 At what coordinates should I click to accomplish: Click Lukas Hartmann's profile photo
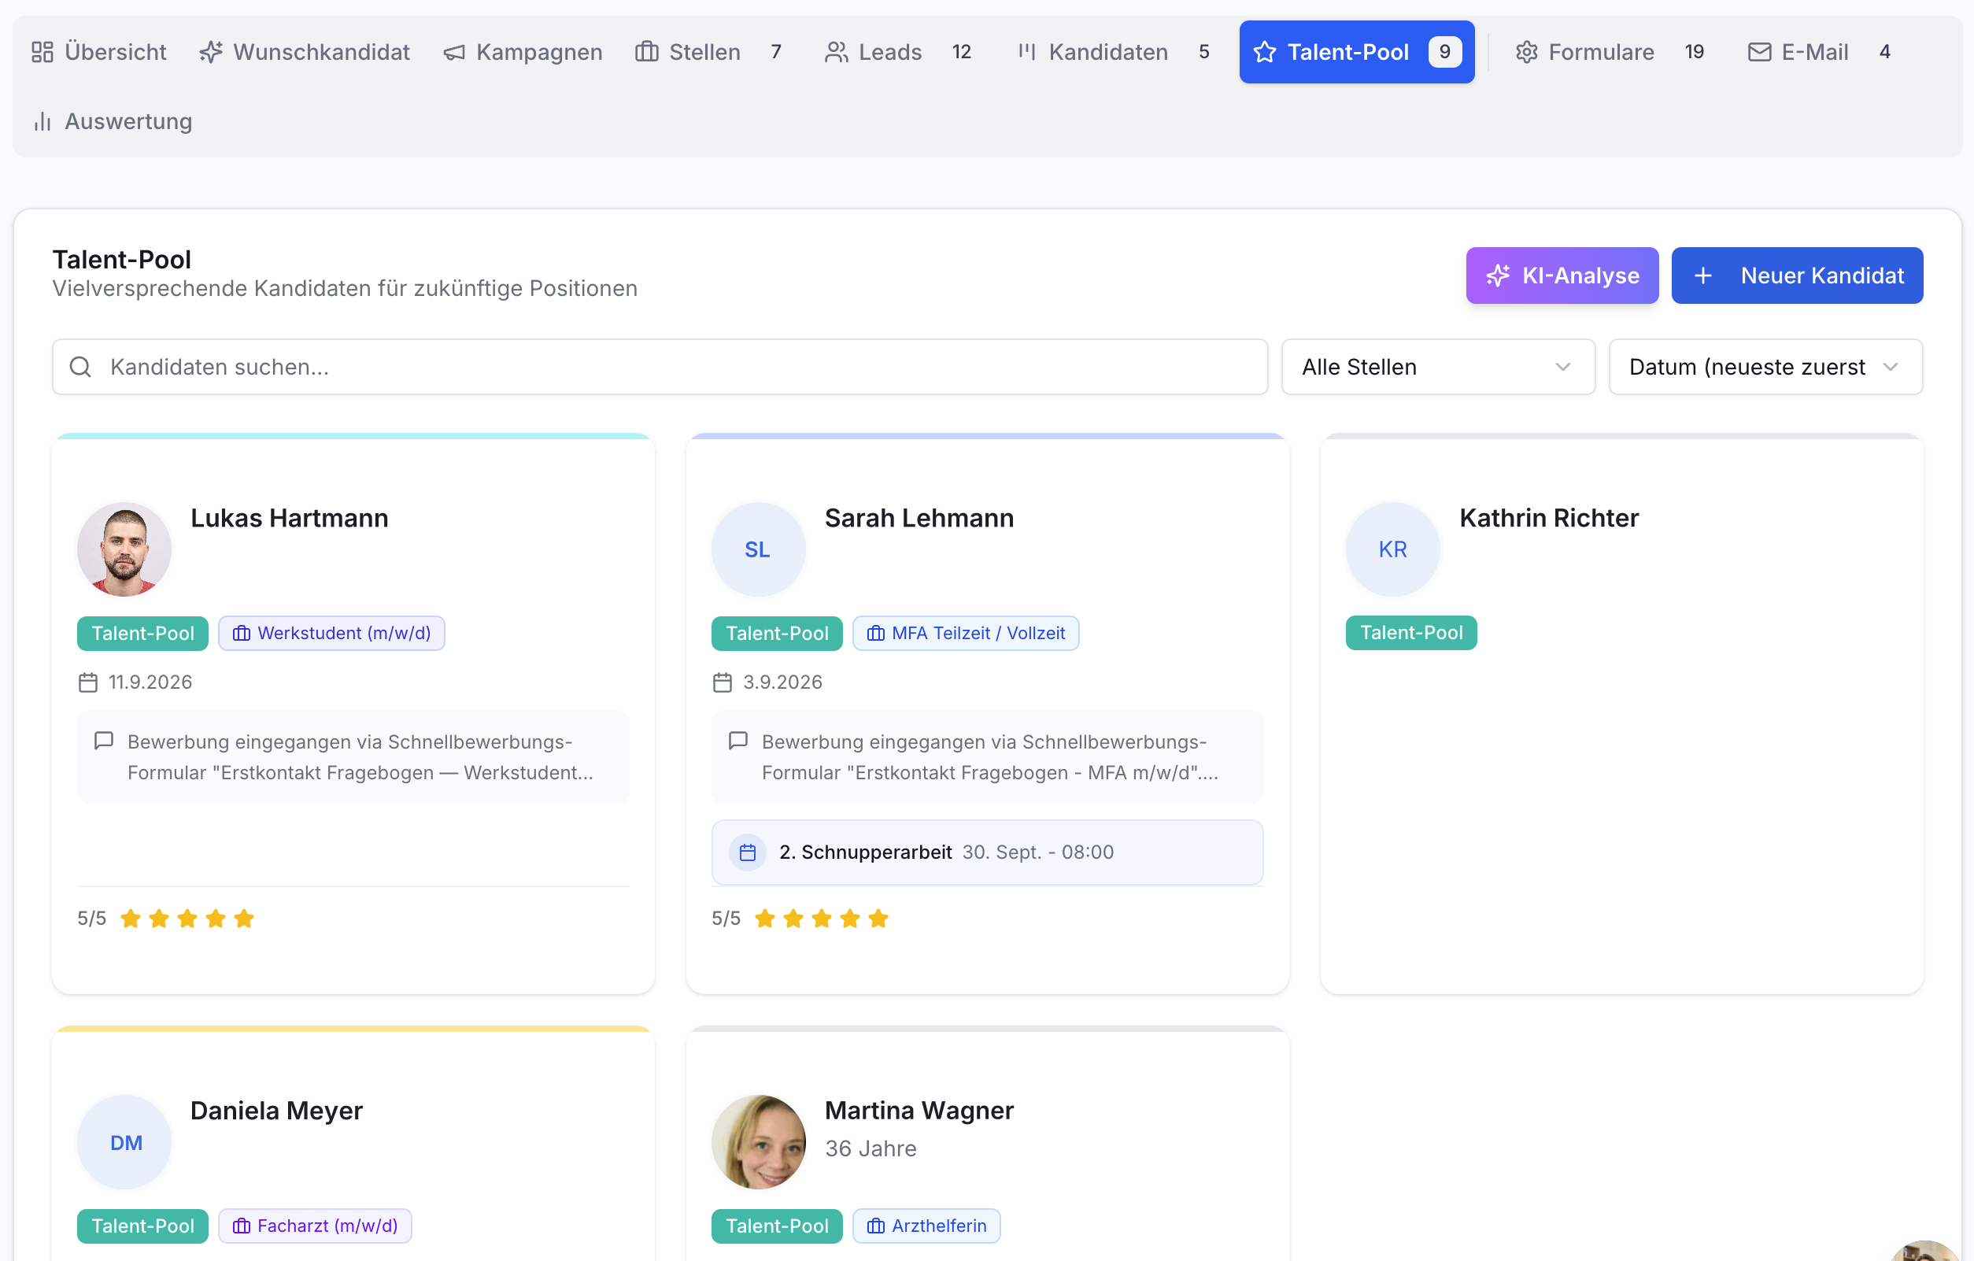click(124, 549)
